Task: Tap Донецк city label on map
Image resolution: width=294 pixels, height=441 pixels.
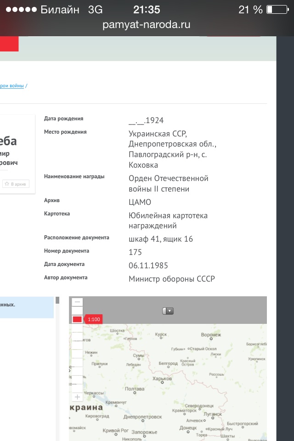Action: pyautogui.click(x=188, y=428)
